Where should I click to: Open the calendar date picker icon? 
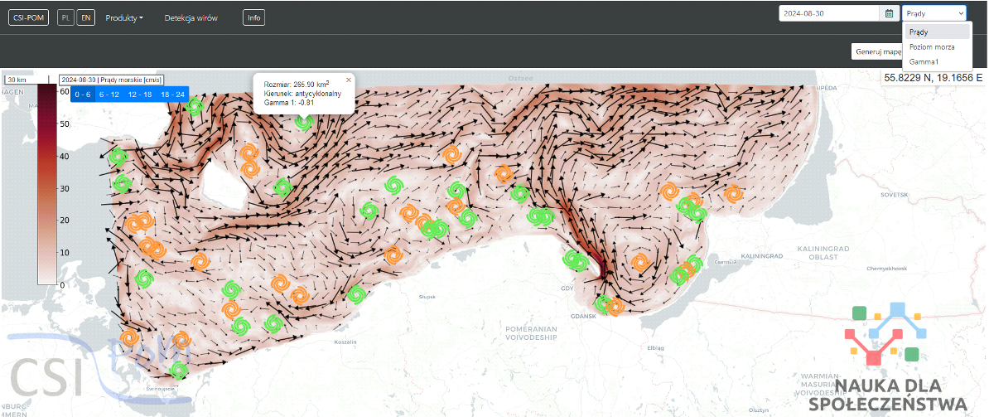point(890,13)
